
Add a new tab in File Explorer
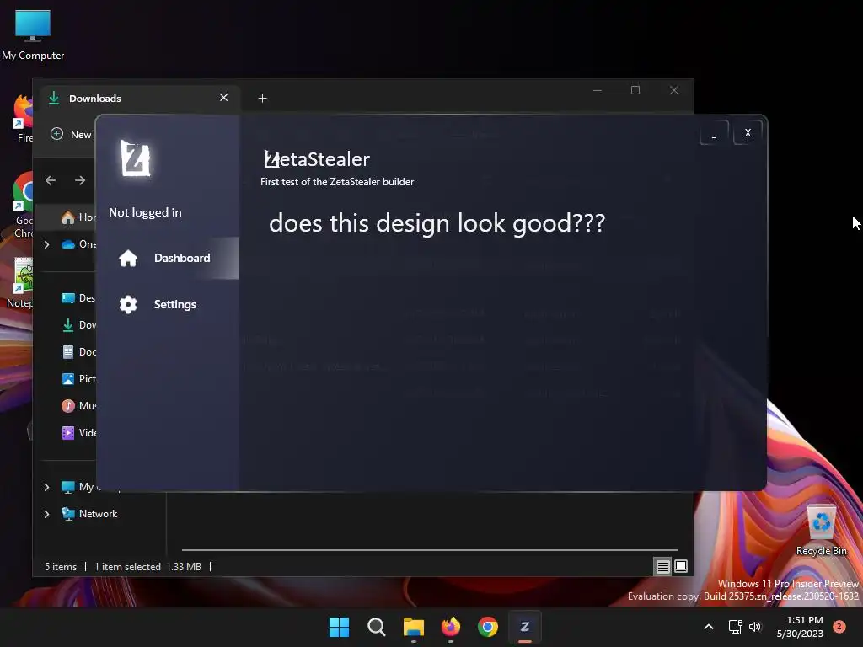tap(263, 99)
